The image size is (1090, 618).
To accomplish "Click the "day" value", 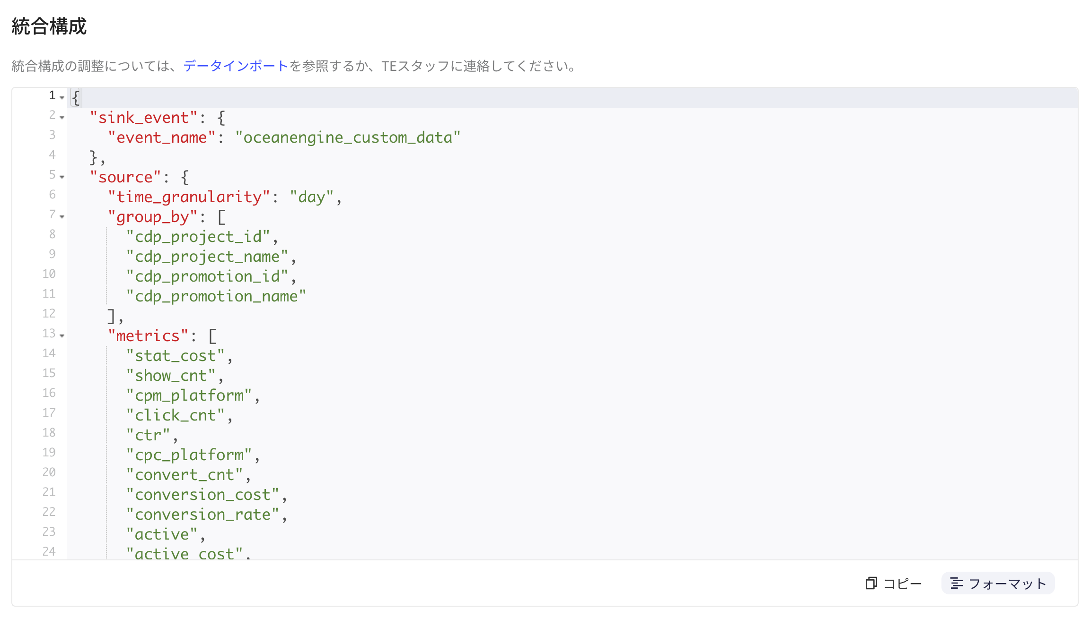I will pyautogui.click(x=312, y=197).
